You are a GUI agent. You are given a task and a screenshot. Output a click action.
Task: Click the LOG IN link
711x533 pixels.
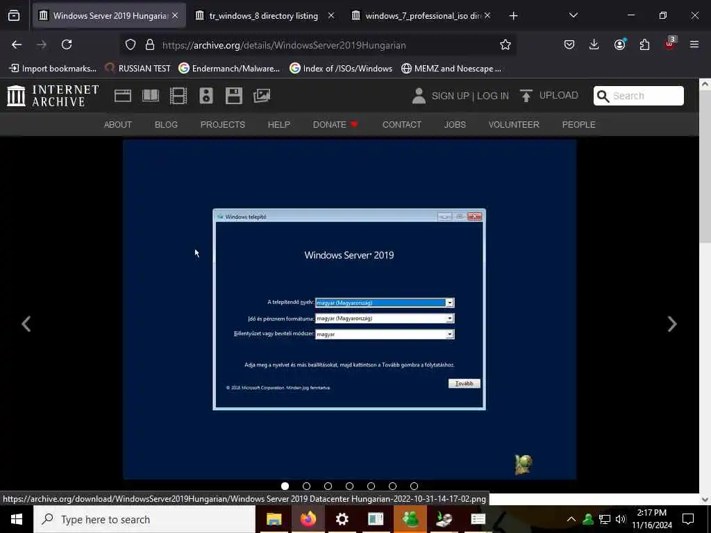[493, 96]
